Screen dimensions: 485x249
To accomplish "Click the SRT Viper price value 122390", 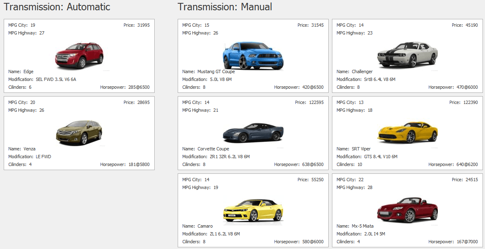I will [x=471, y=102].
